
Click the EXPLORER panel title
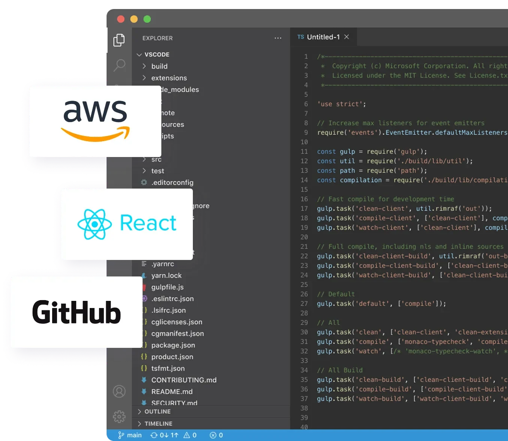click(158, 38)
